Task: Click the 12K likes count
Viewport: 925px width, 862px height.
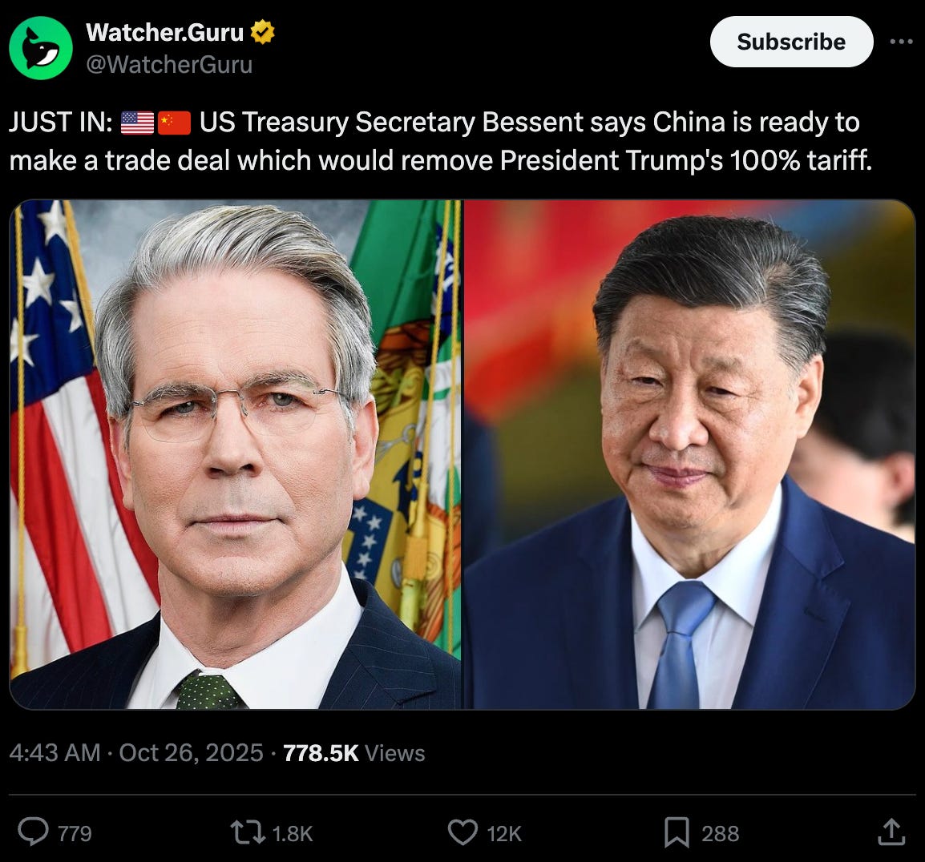Action: click(x=504, y=834)
